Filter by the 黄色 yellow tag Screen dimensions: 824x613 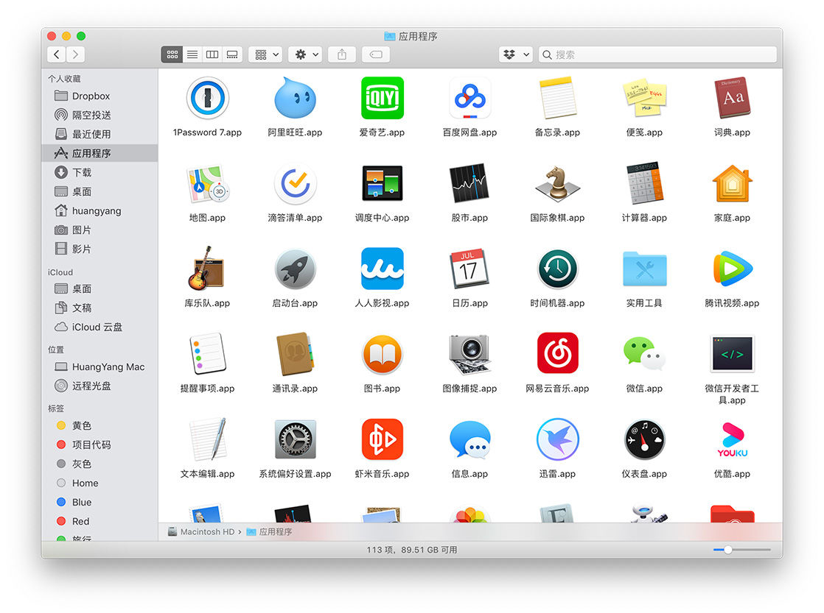click(x=99, y=425)
